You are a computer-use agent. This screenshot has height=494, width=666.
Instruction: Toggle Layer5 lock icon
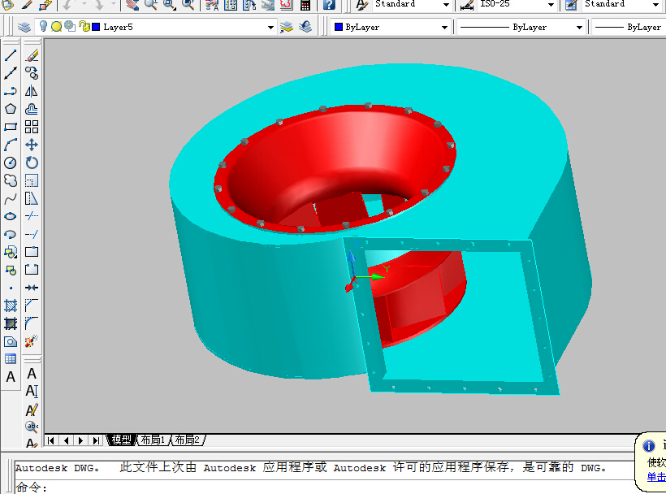pos(84,26)
